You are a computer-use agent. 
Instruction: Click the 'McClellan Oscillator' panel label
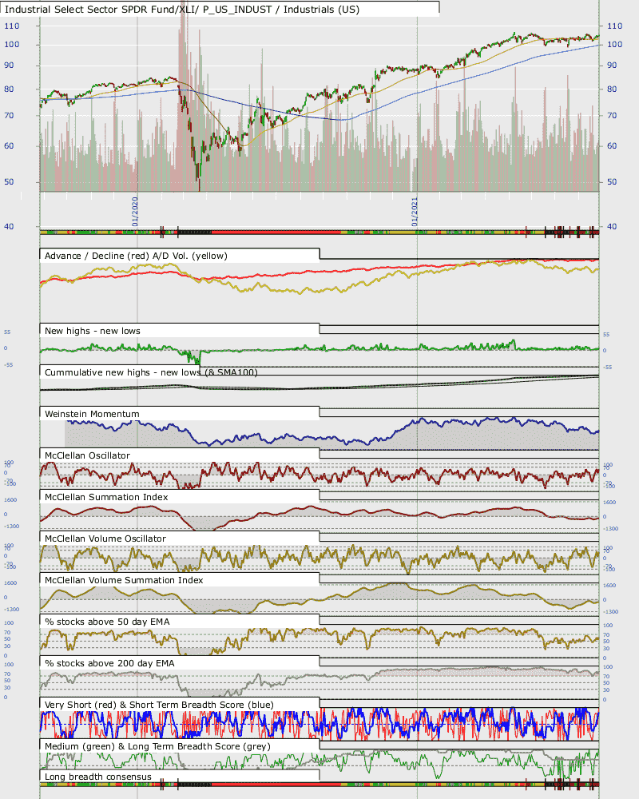click(87, 455)
